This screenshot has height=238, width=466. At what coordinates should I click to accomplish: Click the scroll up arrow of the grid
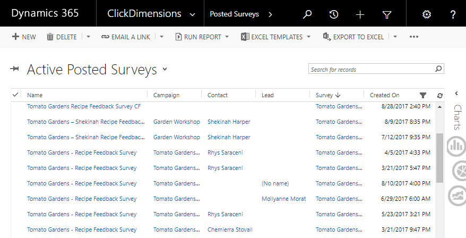point(440,107)
